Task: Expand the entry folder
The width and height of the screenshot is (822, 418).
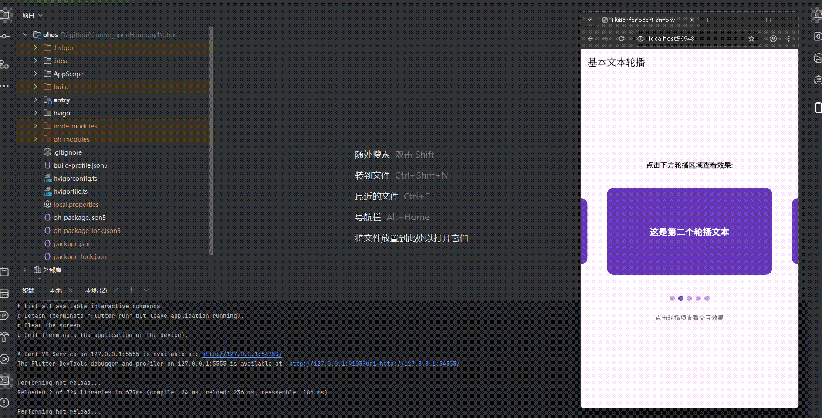Action: tap(35, 100)
